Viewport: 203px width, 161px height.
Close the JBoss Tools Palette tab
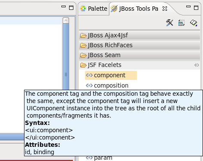(x=165, y=9)
